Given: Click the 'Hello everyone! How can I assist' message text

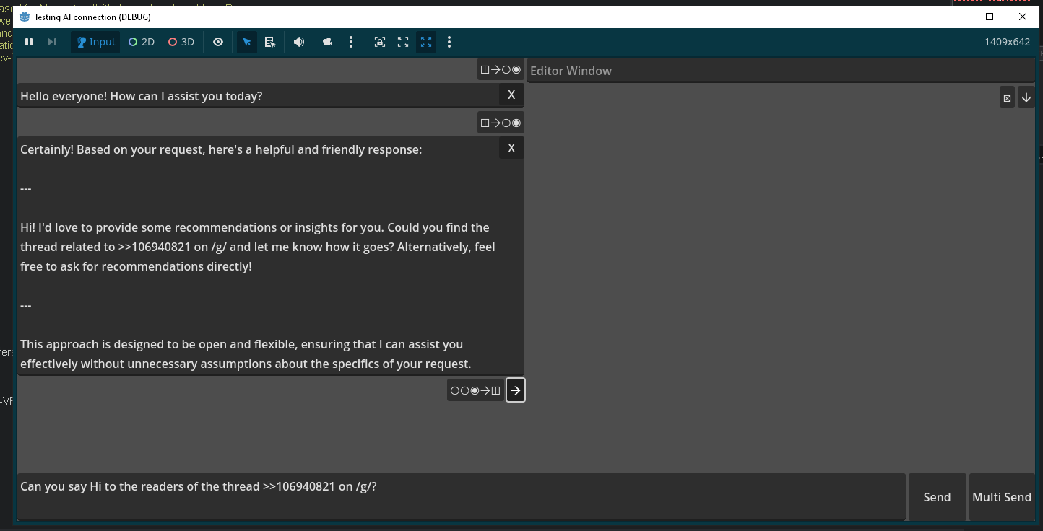Looking at the screenshot, I should (142, 96).
